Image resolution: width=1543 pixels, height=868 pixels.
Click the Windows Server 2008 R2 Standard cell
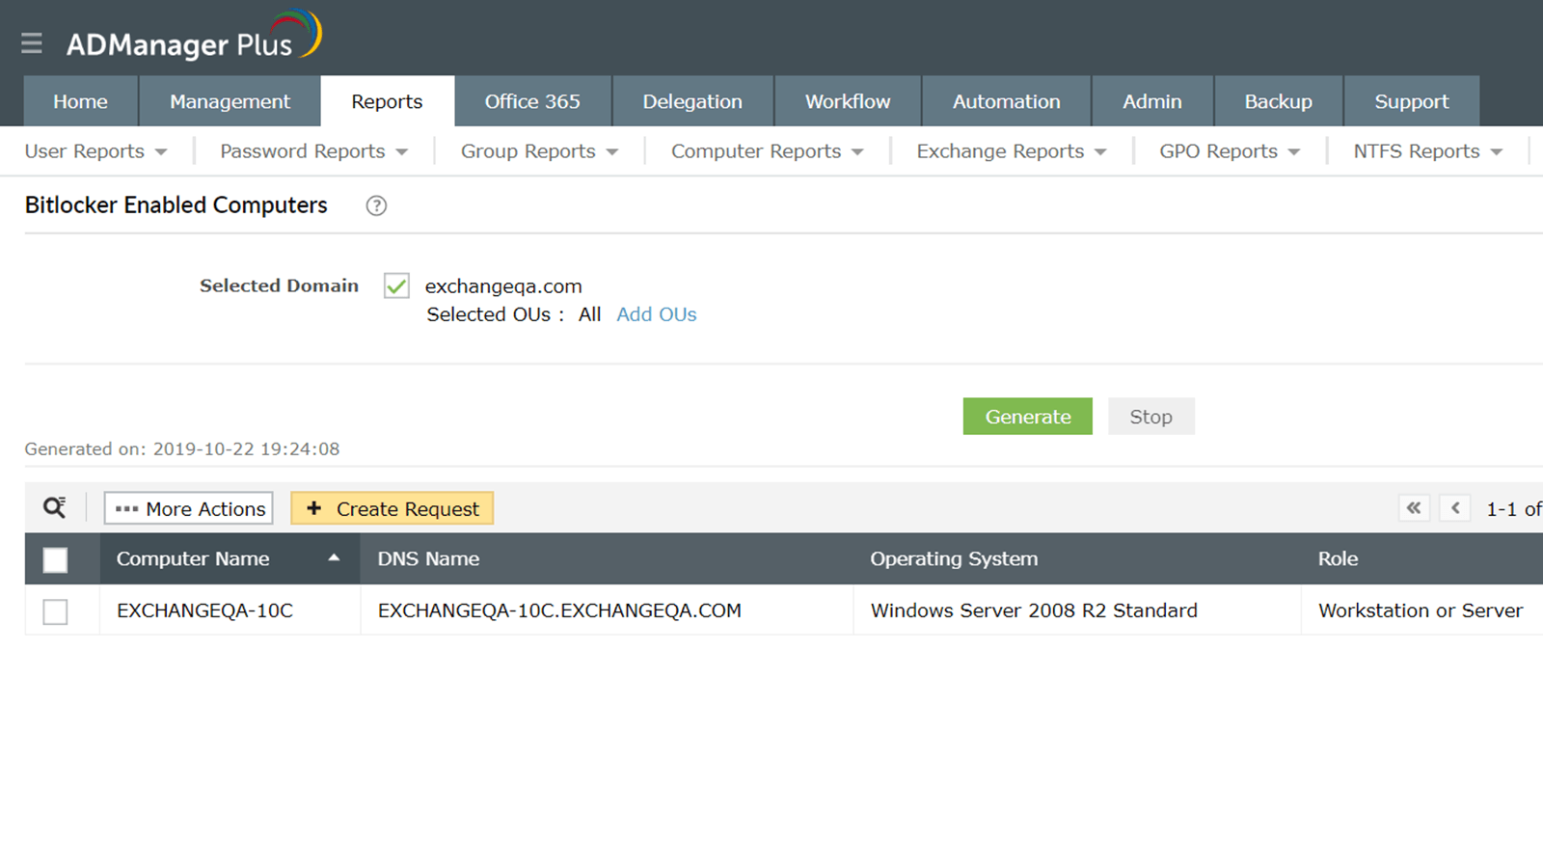1035,610
